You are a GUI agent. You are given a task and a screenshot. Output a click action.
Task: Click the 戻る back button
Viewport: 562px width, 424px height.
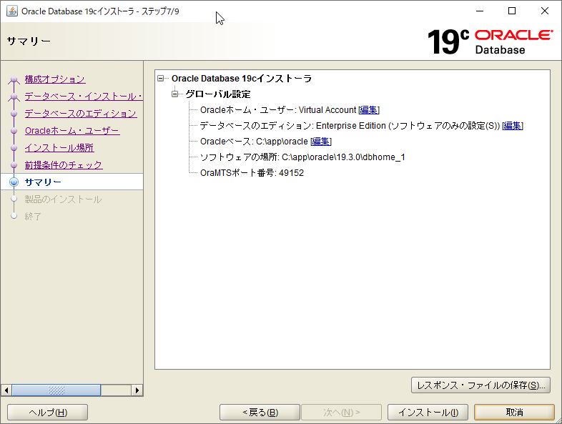point(260,413)
